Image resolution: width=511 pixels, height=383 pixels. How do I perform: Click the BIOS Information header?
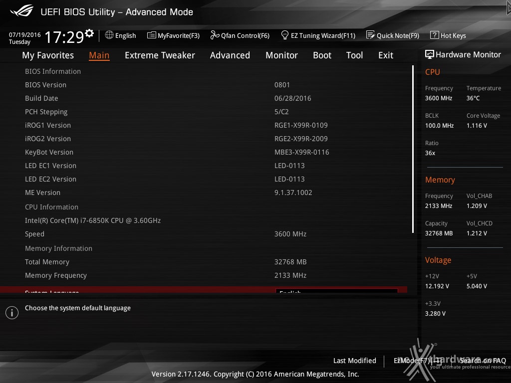pos(53,71)
